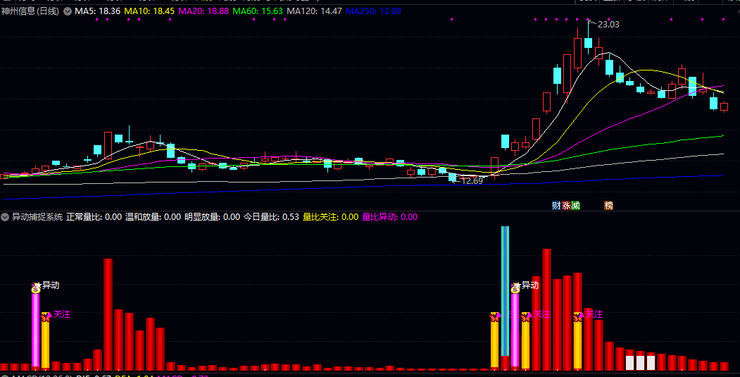The height and width of the screenshot is (377, 740).
Task: Select the MA10: 18.45 label
Action: click(149, 11)
